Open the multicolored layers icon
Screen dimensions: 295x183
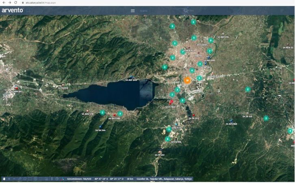tap(62, 179)
